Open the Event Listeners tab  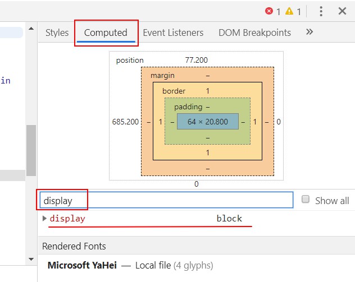point(173,33)
